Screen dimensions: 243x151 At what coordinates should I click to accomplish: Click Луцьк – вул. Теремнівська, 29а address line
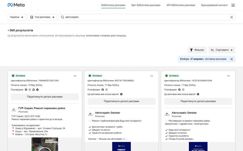(x=32, y=131)
